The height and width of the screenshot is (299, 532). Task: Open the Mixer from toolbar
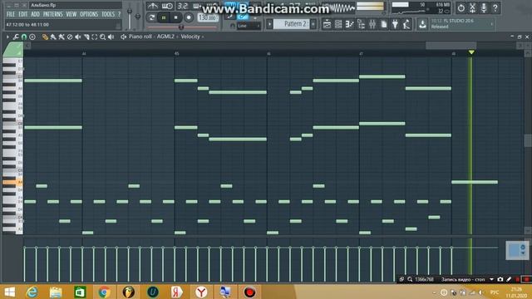(x=372, y=24)
